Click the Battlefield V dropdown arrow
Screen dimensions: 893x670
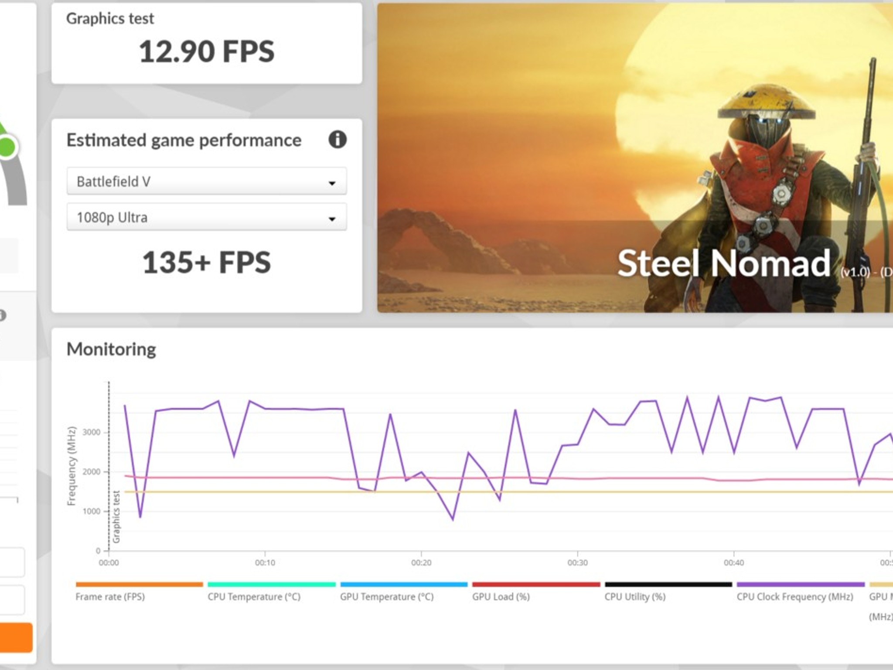pyautogui.click(x=332, y=183)
